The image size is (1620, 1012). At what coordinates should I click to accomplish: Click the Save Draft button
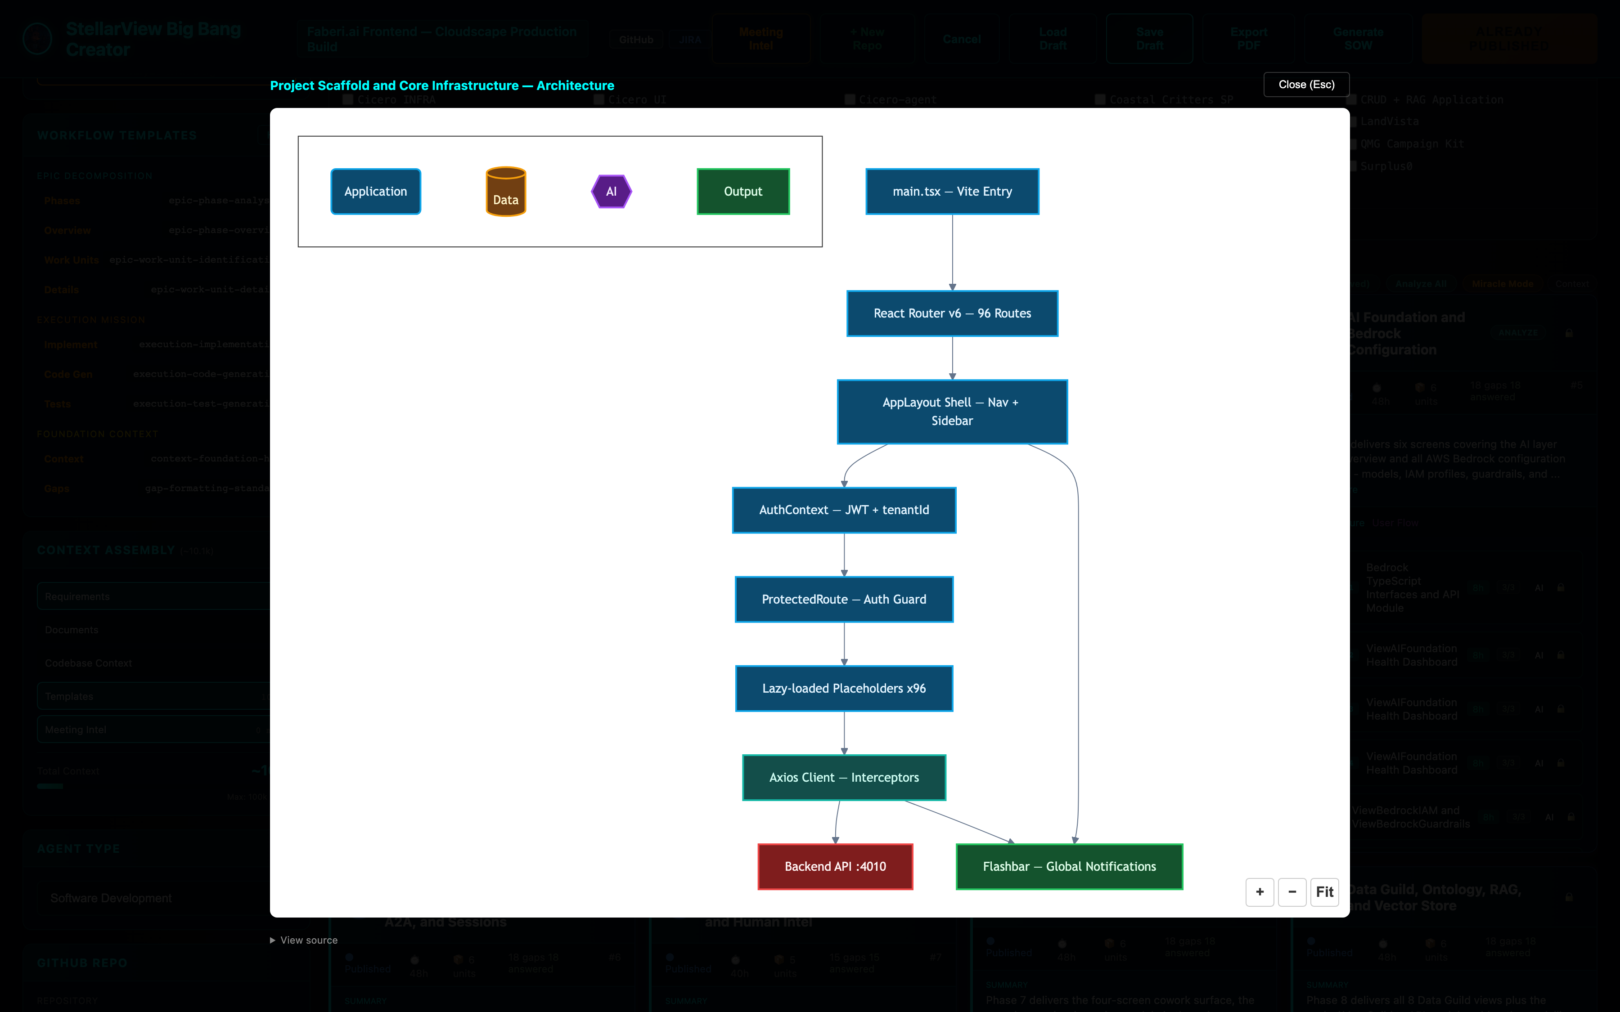coord(1149,39)
